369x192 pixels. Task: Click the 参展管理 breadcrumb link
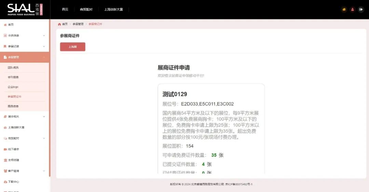78,24
